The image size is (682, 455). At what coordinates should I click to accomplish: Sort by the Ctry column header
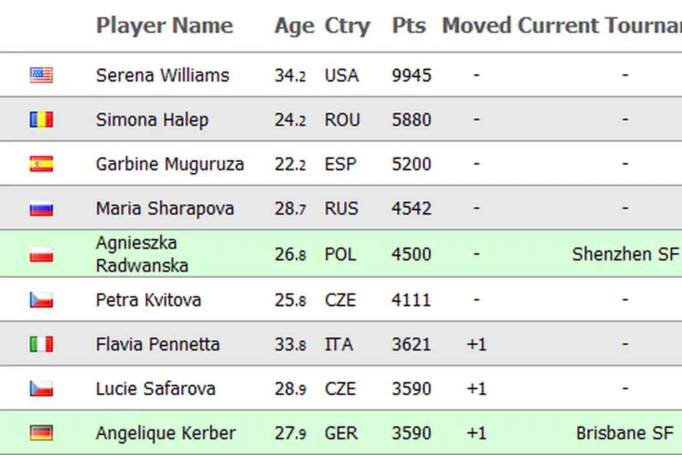tap(347, 26)
